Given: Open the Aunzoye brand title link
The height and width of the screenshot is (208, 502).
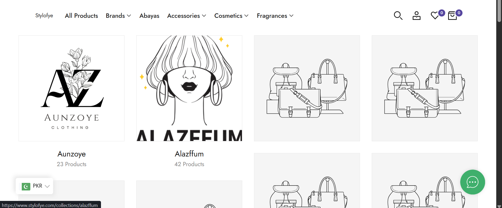Looking at the screenshot, I should [x=72, y=154].
